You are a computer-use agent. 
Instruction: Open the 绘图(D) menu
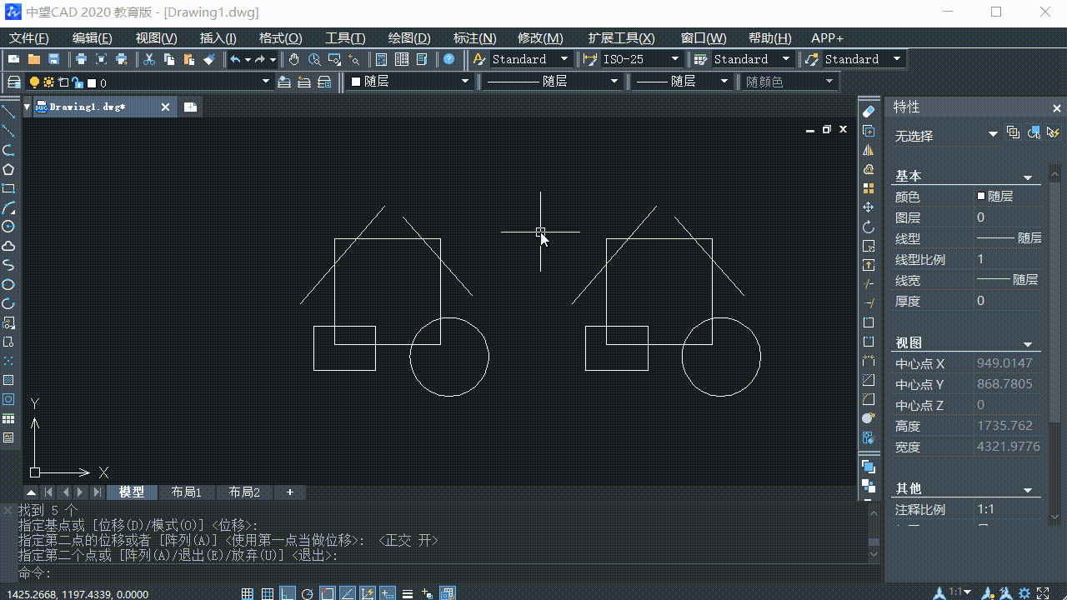[x=408, y=38]
